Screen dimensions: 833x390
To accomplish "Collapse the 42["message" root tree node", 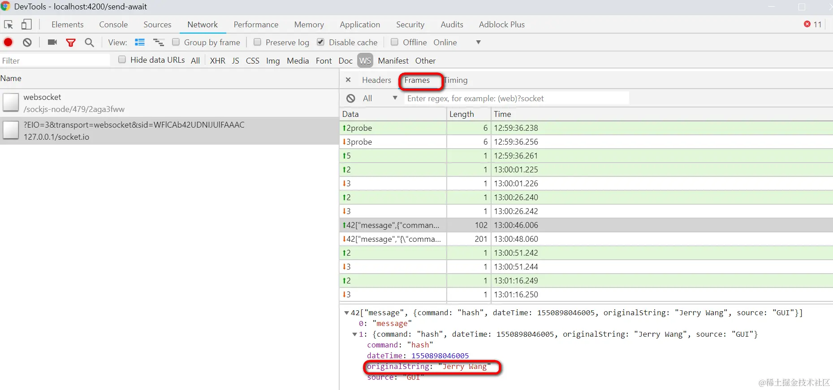I will [x=346, y=313].
